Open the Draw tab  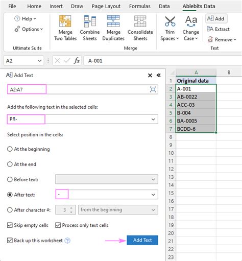click(77, 6)
